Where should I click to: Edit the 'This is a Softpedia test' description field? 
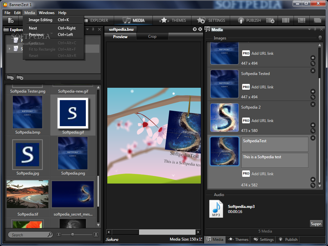[x=275, y=160]
